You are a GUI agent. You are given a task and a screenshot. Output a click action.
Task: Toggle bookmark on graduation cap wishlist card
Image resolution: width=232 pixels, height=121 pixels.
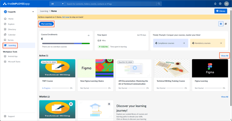[x=109, y=104]
